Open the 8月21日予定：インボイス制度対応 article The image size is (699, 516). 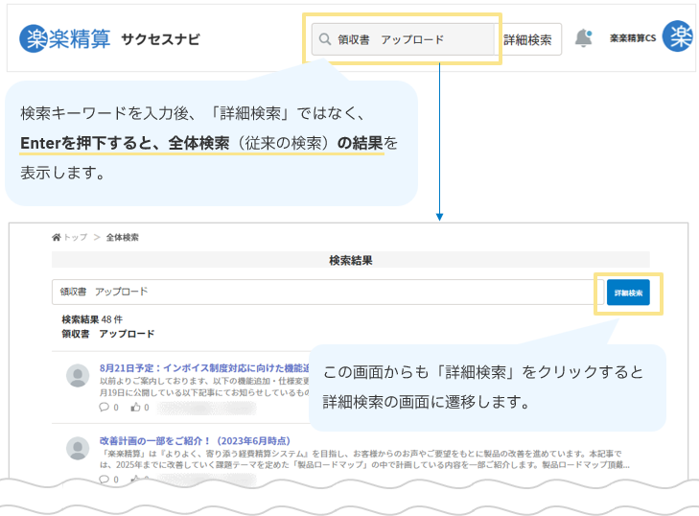(201, 368)
